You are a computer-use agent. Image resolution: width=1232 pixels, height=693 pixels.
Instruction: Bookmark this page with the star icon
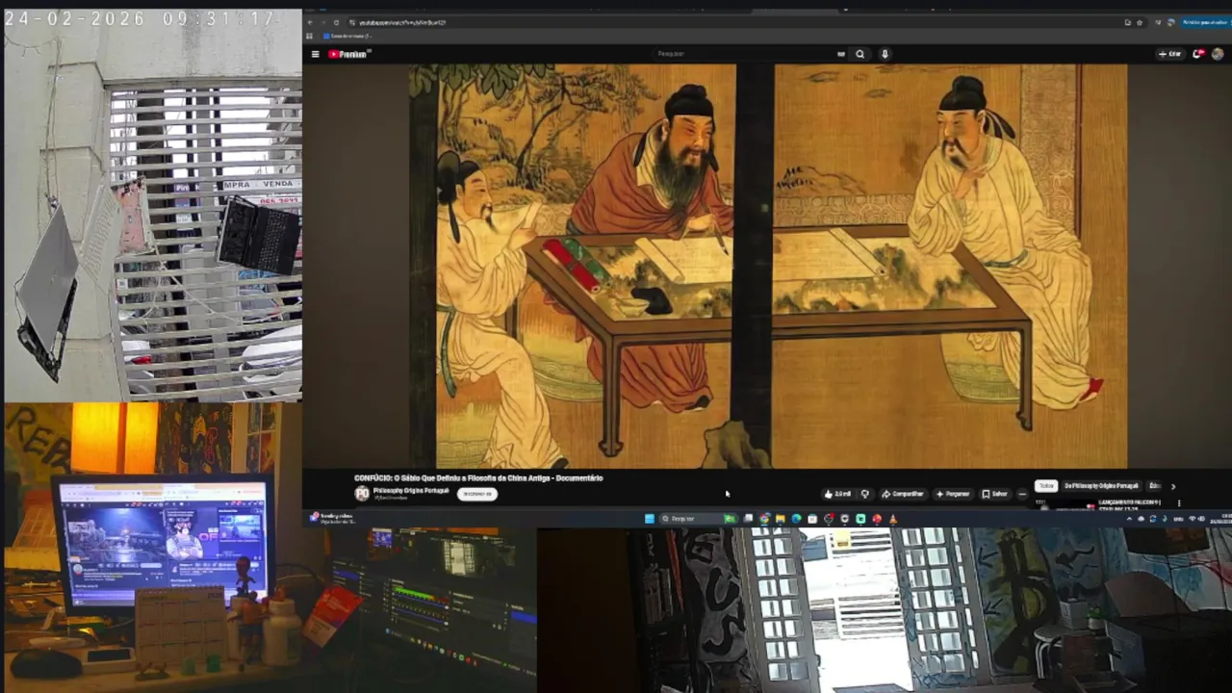click(x=1140, y=22)
